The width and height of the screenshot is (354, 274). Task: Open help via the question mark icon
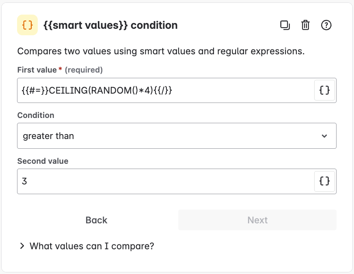[326, 25]
